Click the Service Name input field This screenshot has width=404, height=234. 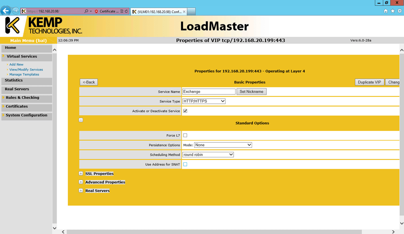(209, 92)
